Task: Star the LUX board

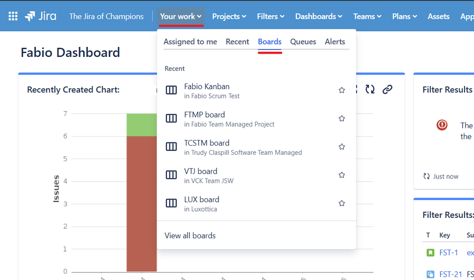Action: click(342, 203)
